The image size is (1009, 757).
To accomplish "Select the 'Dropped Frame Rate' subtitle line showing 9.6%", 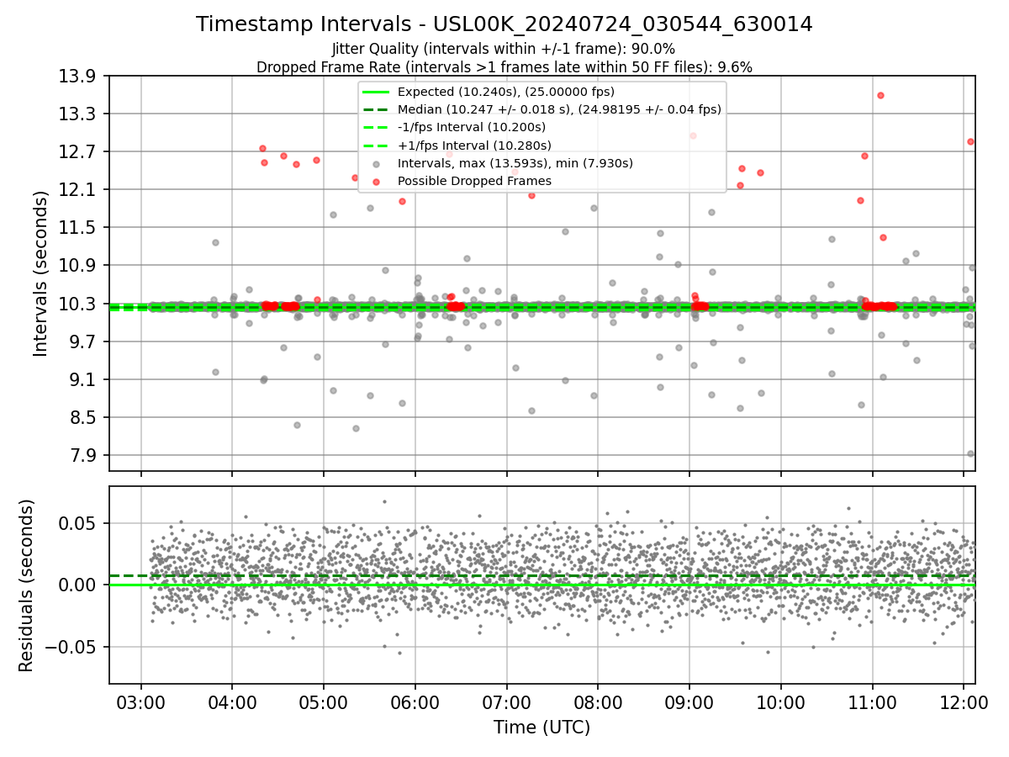I will coord(504,66).
